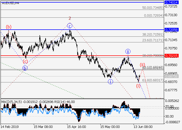Click the circled blue wave c marker
This screenshot has width=182, height=130.
coord(69,25)
